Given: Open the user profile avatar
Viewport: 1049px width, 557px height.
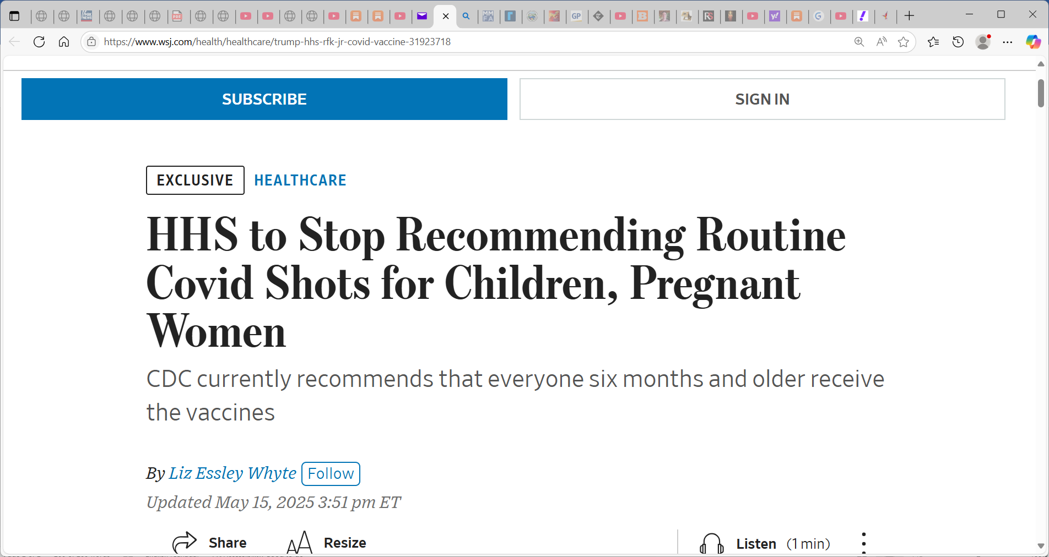Looking at the screenshot, I should [x=983, y=42].
